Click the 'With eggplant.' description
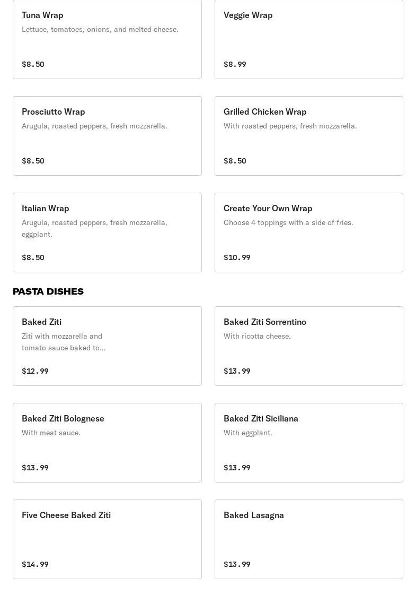This screenshot has height=594, width=416. [247, 433]
